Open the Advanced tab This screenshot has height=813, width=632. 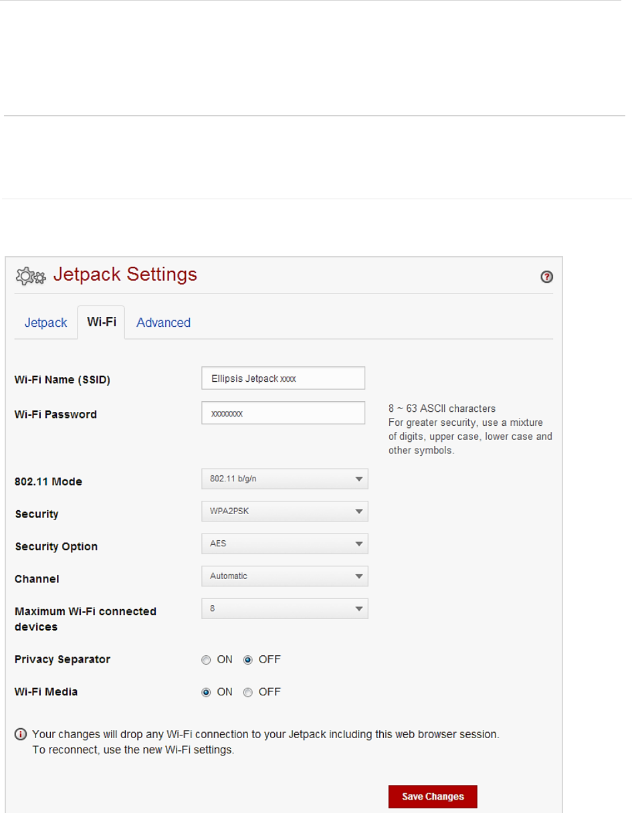click(163, 323)
